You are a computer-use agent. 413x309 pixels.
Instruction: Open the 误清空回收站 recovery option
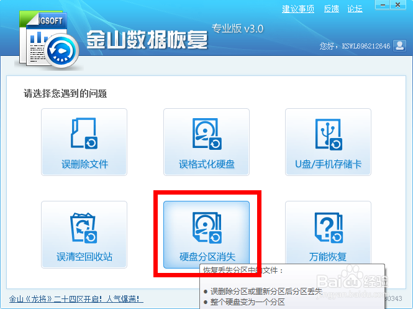coord(84,234)
